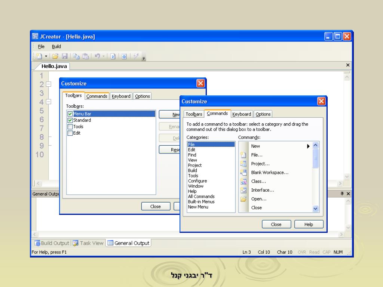Click the Run file toolbar icon
The width and height of the screenshot is (383, 287).
[x=113, y=57]
